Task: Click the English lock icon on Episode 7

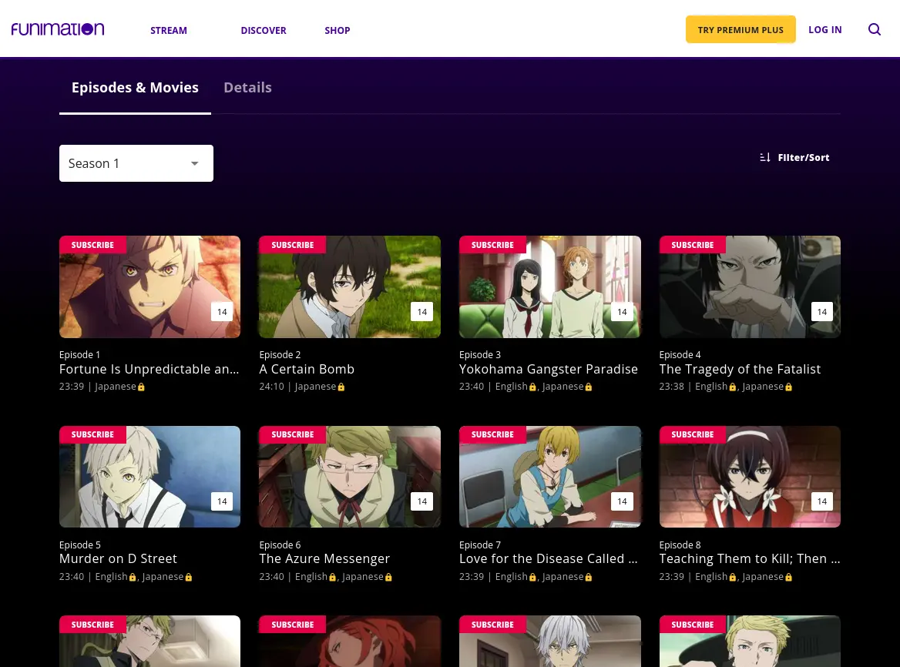Action: click(532, 577)
